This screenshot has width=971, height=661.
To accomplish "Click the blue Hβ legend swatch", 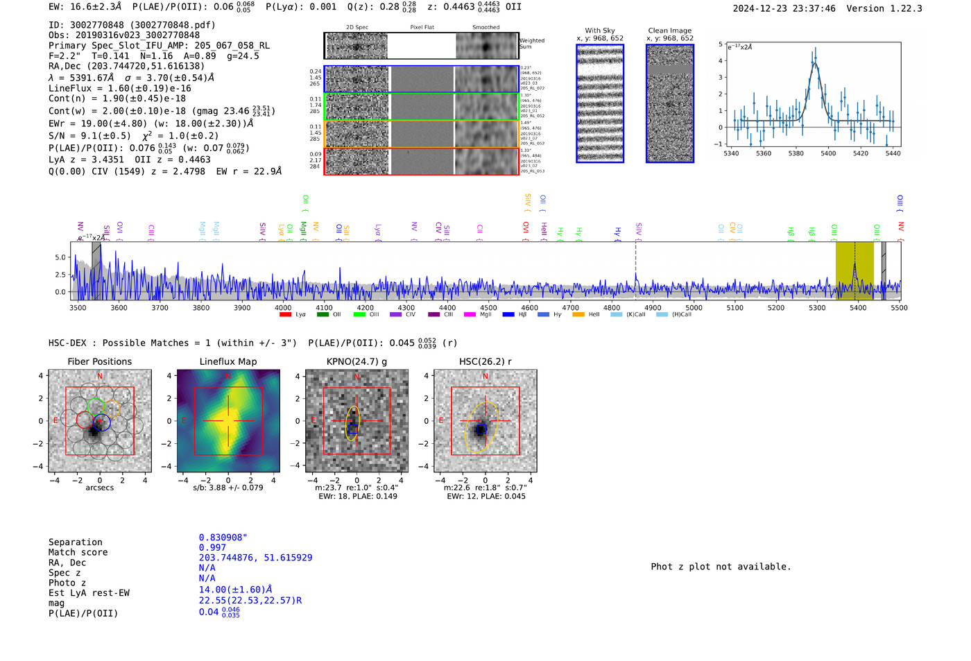I will pyautogui.click(x=508, y=315).
